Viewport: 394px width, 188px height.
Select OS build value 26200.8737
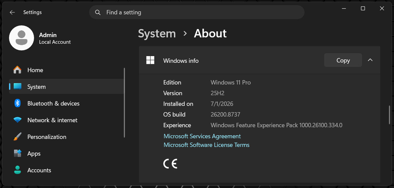pyautogui.click(x=225, y=115)
